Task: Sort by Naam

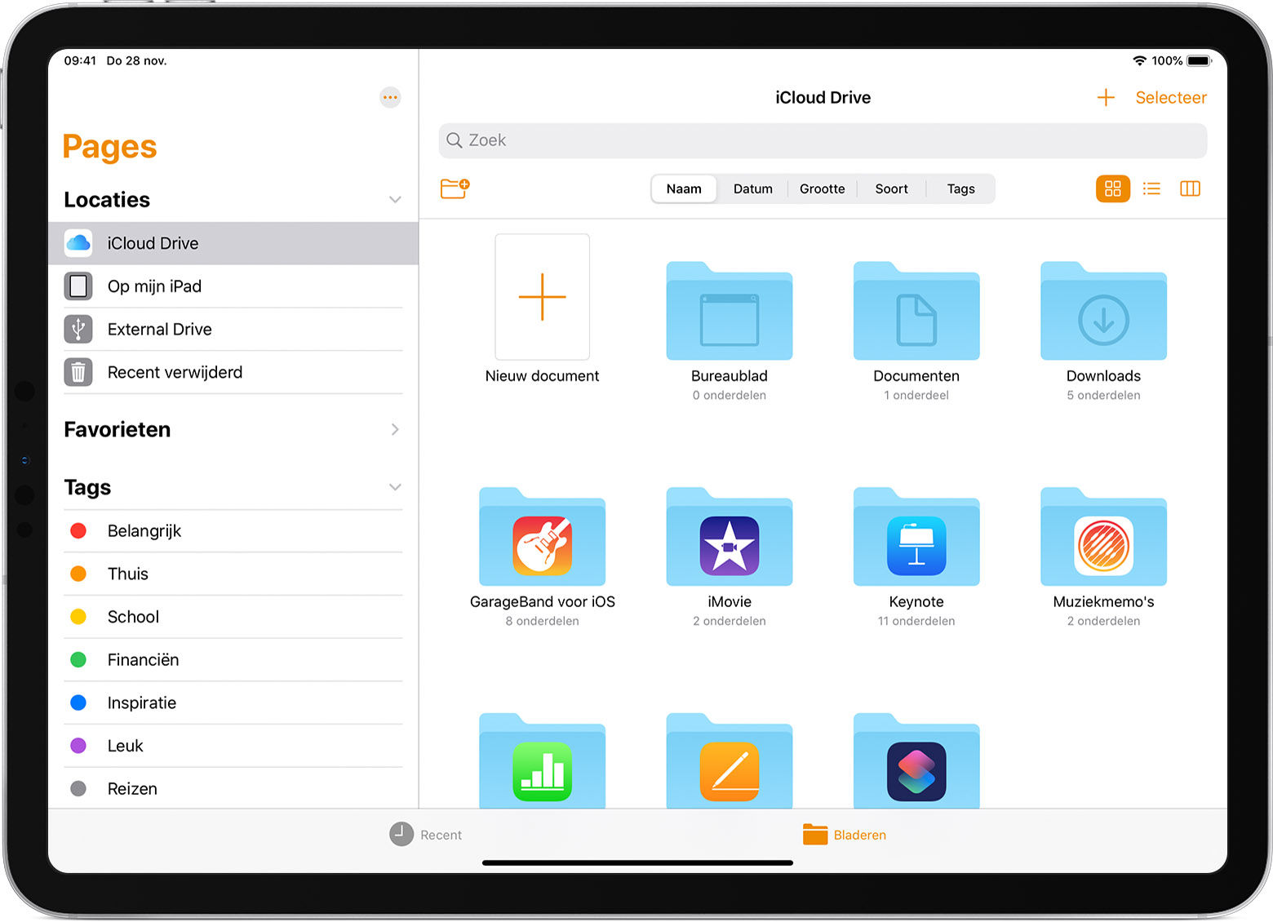Action: coord(684,188)
